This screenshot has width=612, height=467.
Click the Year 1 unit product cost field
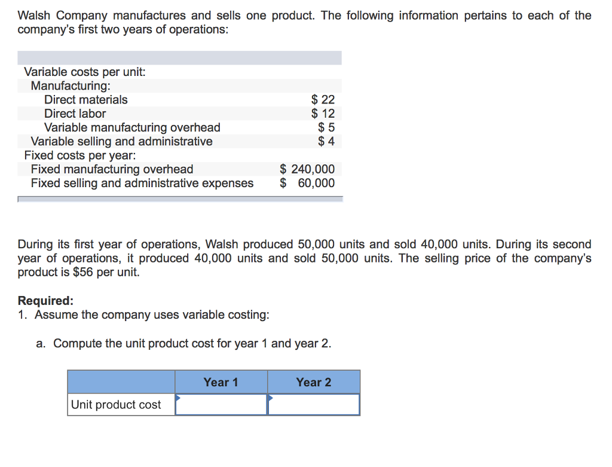[221, 404]
